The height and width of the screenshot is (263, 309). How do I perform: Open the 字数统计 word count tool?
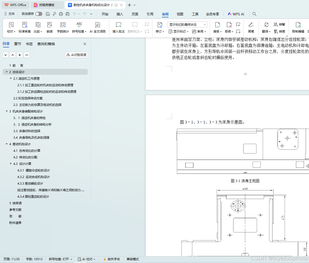click(63, 27)
